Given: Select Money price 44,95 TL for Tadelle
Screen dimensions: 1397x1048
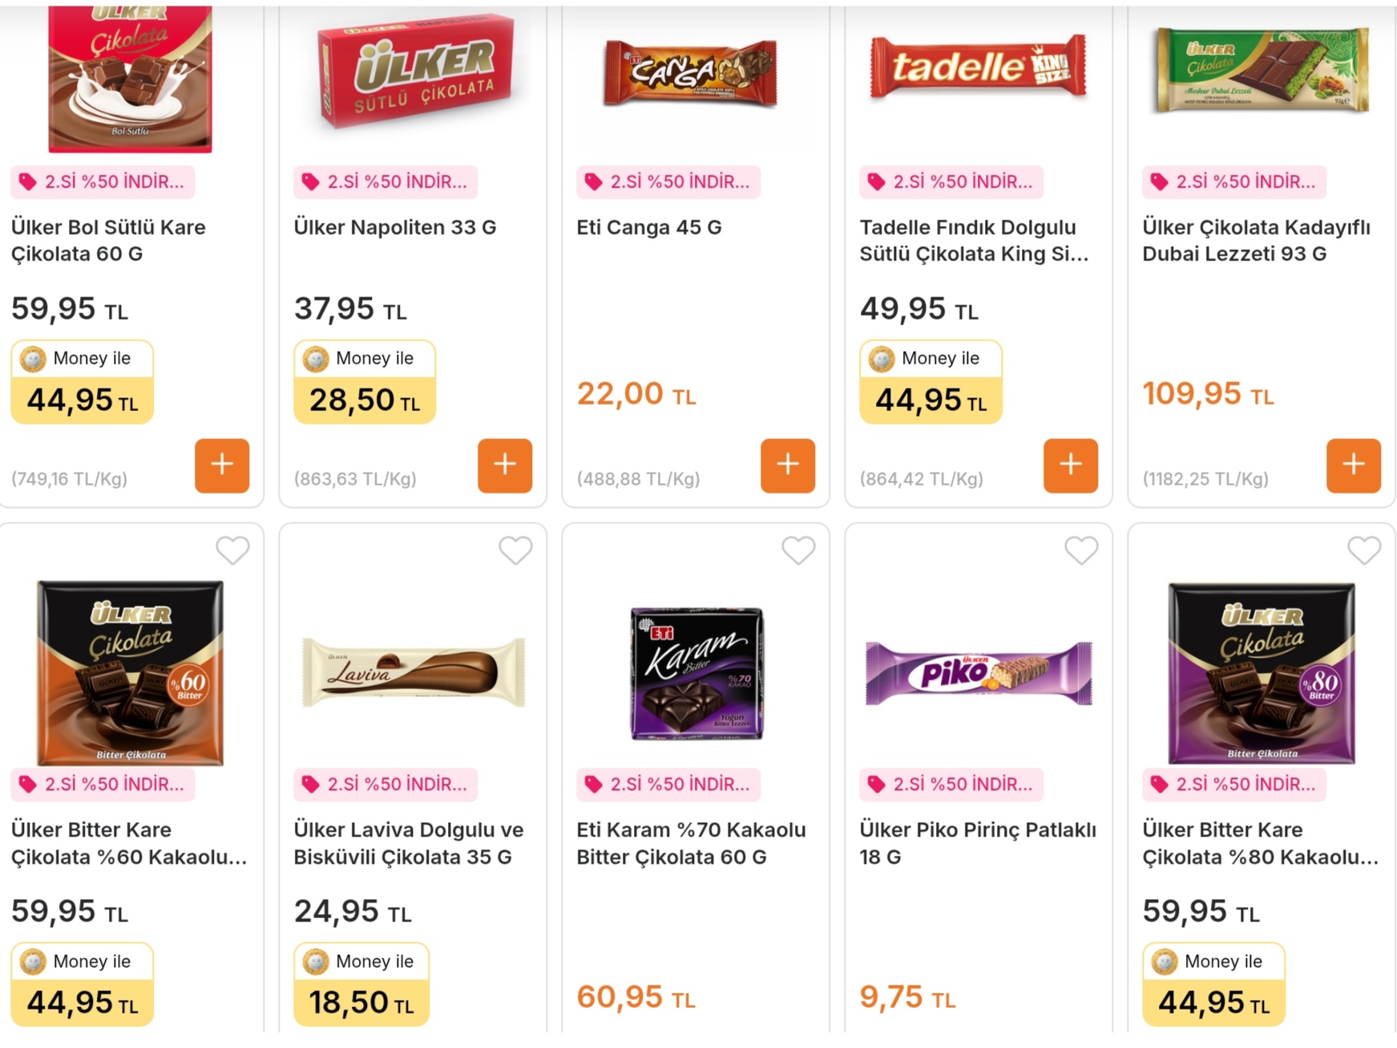Looking at the screenshot, I should (x=931, y=383).
